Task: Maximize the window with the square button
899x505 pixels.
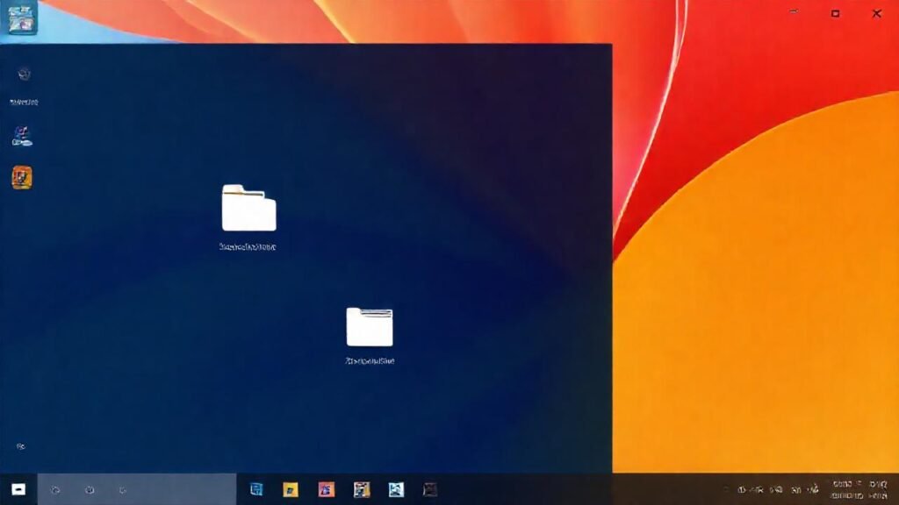Action: pyautogui.click(x=836, y=13)
